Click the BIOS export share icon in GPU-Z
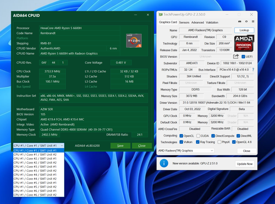Screen dimensions: 275x204 click(x=236, y=56)
